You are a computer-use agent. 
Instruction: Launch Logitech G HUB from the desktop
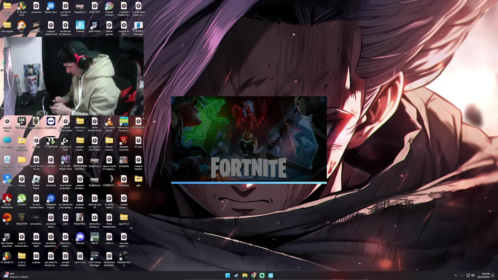tap(65, 144)
